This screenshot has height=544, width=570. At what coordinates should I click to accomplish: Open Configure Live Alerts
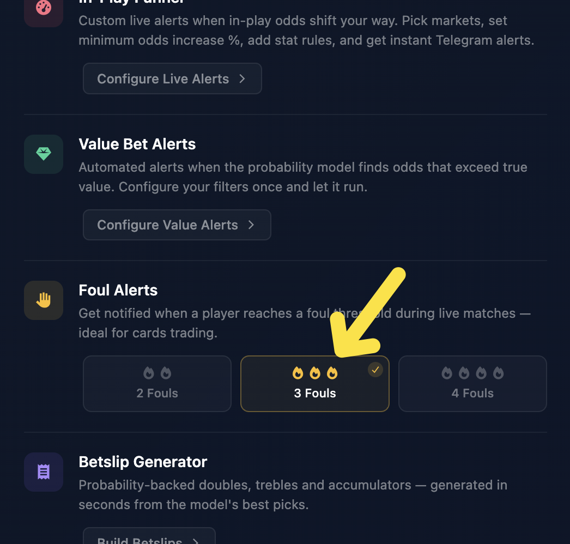(172, 78)
